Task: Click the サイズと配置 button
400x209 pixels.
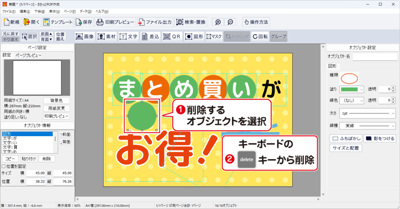Action: click(x=346, y=148)
